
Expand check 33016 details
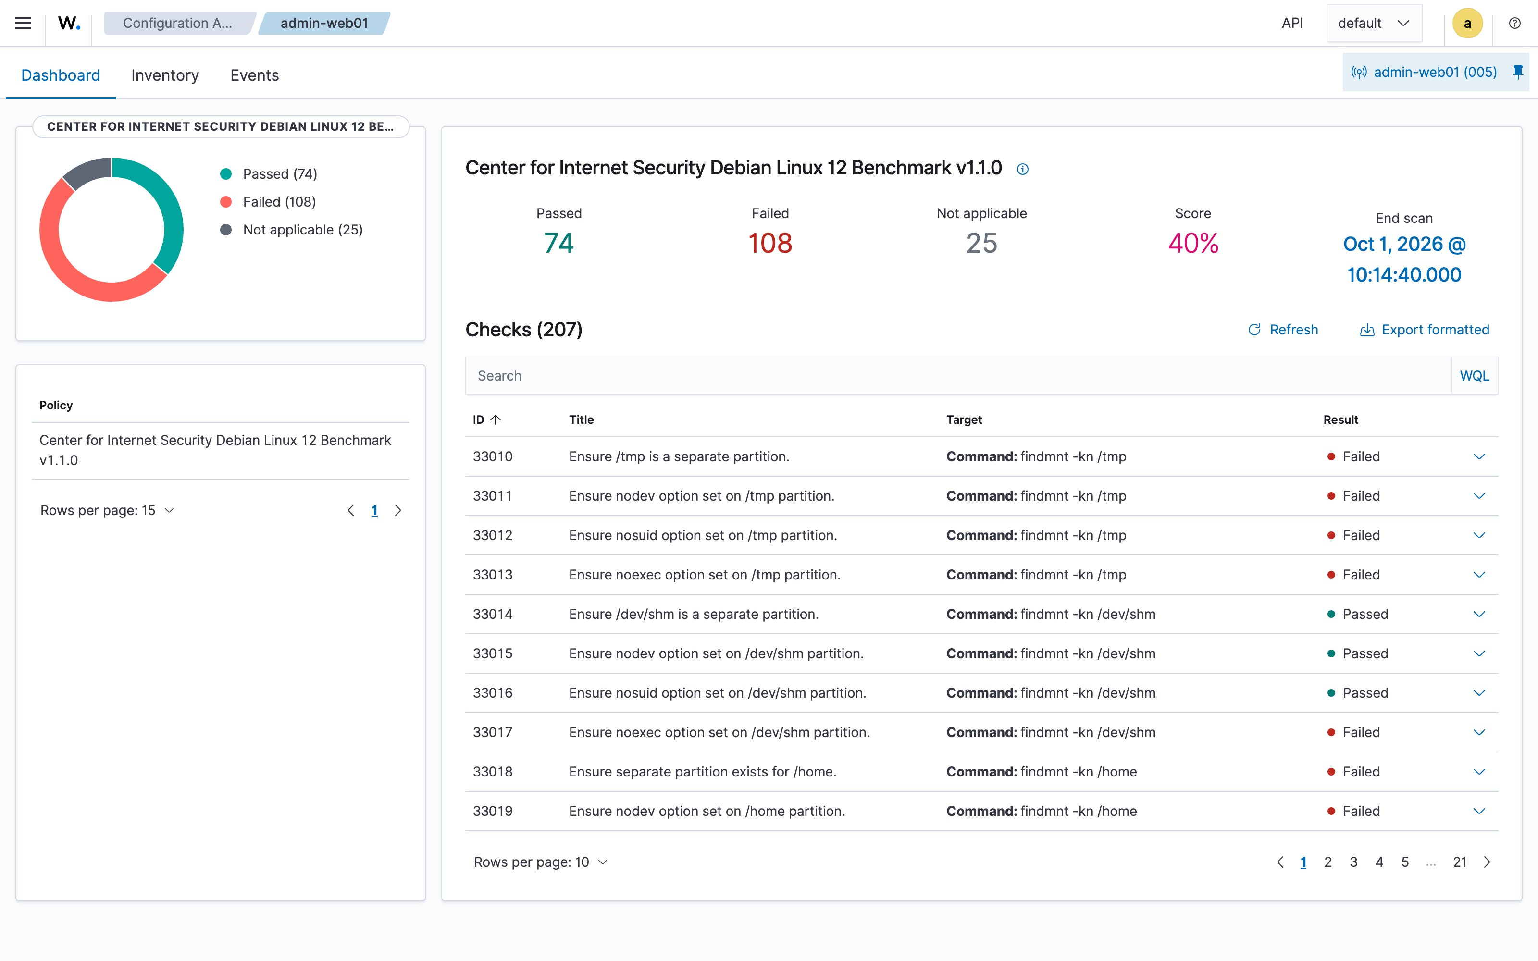pyautogui.click(x=1479, y=693)
